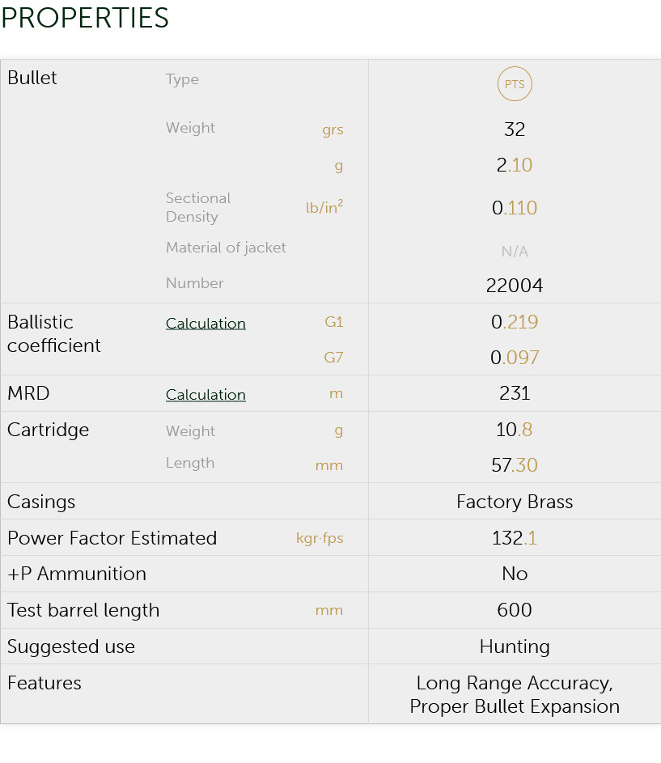Click the Long Range Accuracy features text

click(x=515, y=683)
